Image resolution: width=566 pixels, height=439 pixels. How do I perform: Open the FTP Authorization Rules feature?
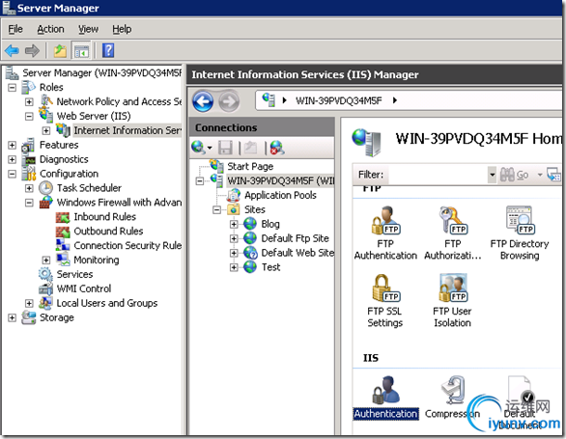point(453,233)
